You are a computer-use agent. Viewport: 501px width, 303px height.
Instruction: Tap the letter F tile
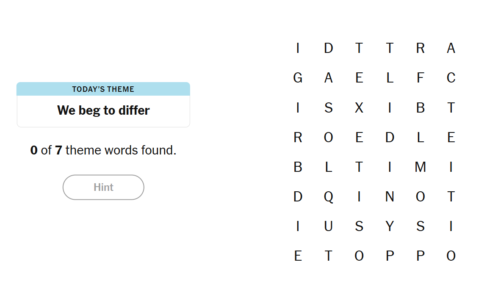420,78
